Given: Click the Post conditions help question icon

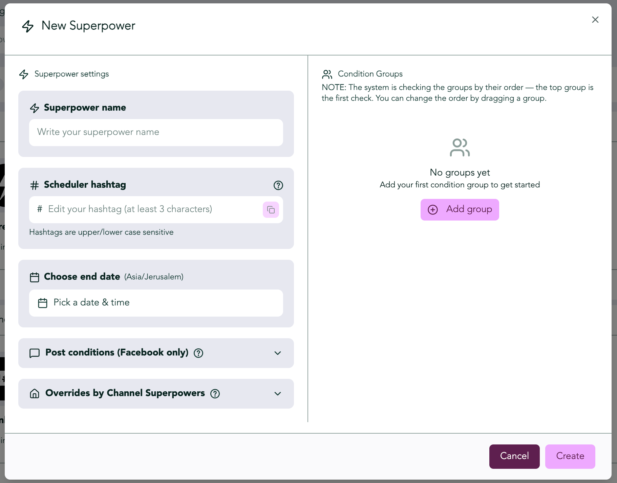Looking at the screenshot, I should coord(198,353).
